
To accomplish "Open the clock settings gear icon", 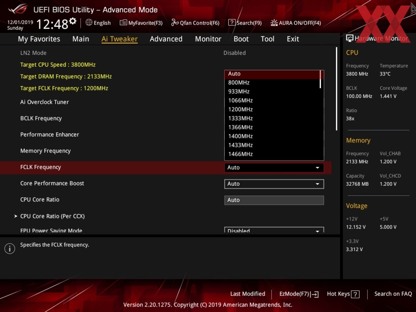I will [72, 21].
